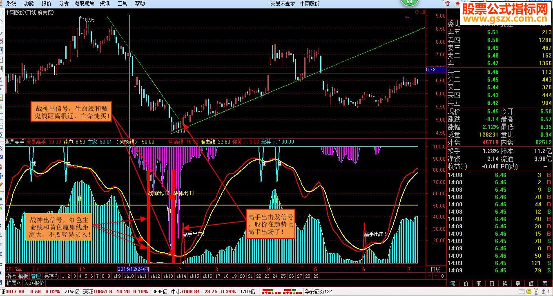The image size is (553, 296).
Task: Open the 日线 period selector
Action: click(436, 269)
